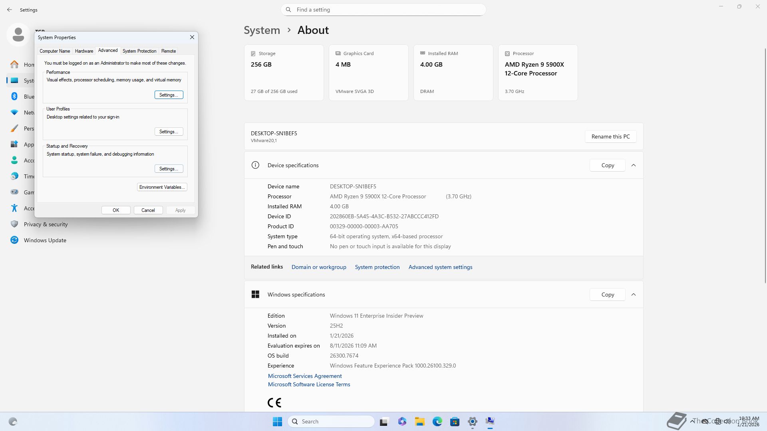
Task: Open the Remote tab
Action: click(x=169, y=51)
